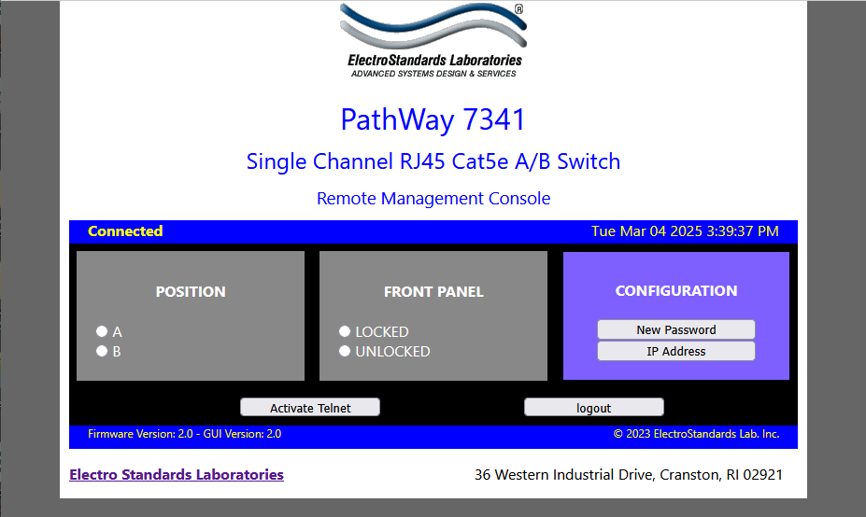Image resolution: width=866 pixels, height=517 pixels.
Task: Click the POSITION panel heading
Action: [x=191, y=291]
